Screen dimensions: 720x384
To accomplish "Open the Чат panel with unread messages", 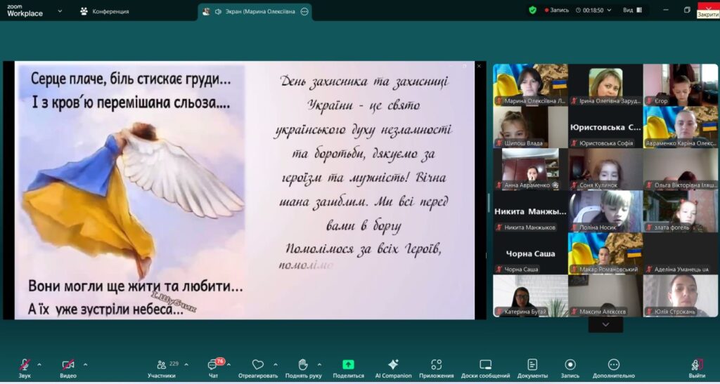I will tap(213, 365).
